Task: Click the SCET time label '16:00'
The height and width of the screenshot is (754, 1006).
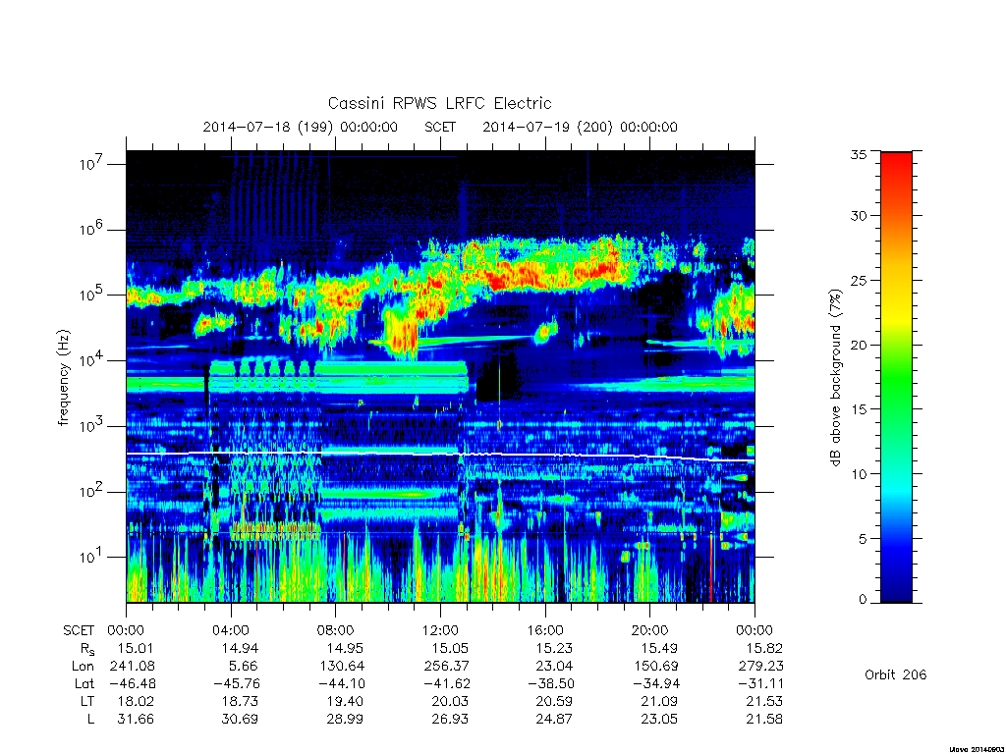Action: [545, 630]
